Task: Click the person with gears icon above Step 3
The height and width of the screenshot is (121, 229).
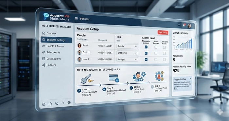Action: click(139, 77)
